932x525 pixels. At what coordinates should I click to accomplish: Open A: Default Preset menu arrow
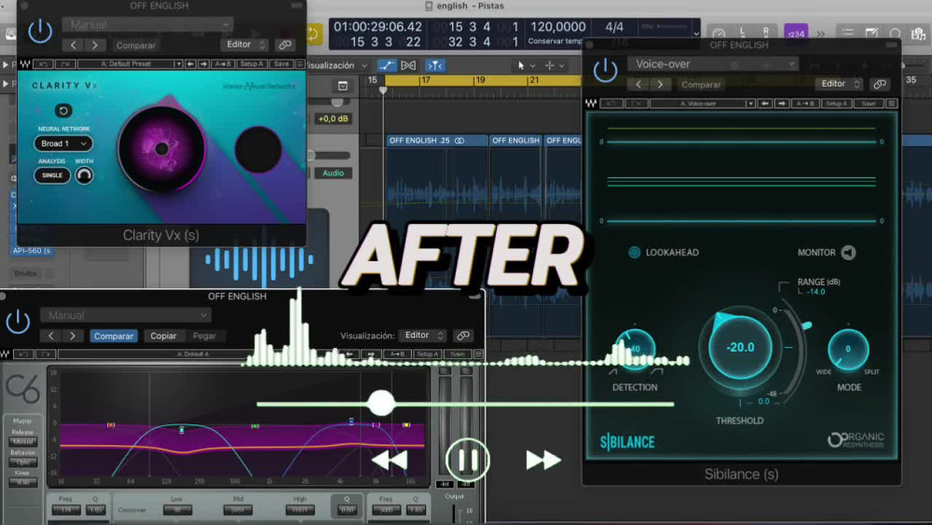tap(178, 63)
